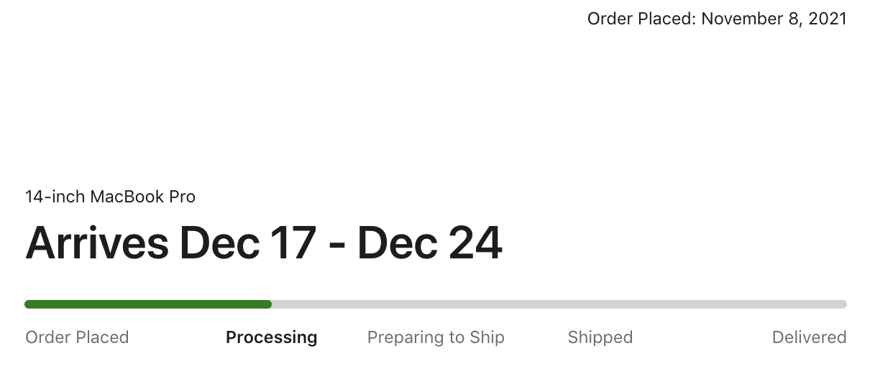This screenshot has height=366, width=870.
Task: Select the Preparing to Ship step
Action: [436, 337]
